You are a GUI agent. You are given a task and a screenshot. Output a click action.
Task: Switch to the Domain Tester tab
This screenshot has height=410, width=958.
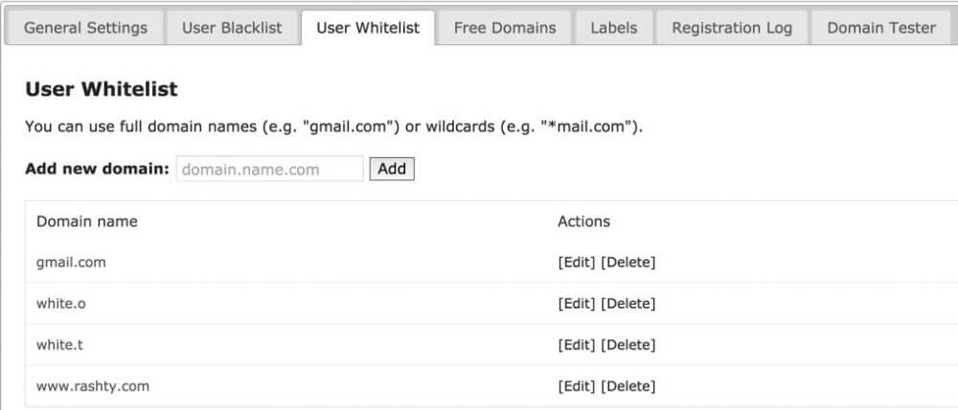pyautogui.click(x=881, y=28)
